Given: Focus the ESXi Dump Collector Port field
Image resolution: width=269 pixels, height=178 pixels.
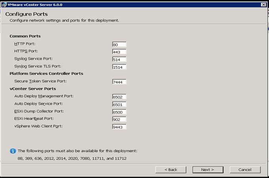Looking at the screenshot, I should [x=119, y=112].
